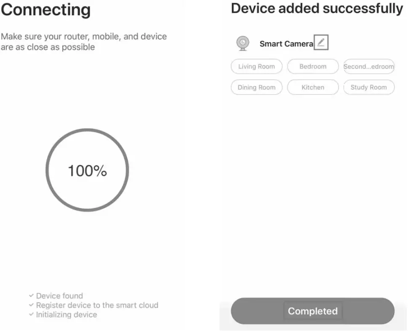Image resolution: width=408 pixels, height=333 pixels.
Task: Click the Device found status text
Action: tap(60, 296)
